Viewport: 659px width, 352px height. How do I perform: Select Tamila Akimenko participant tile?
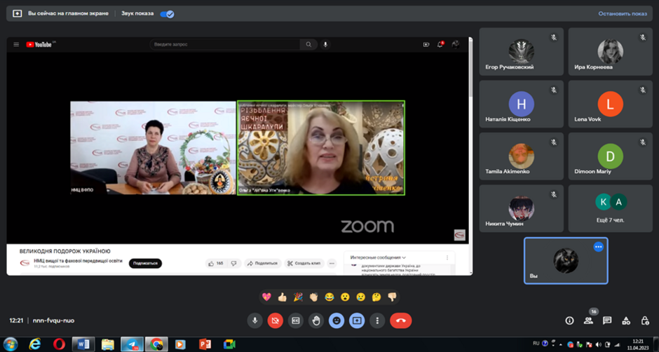521,156
